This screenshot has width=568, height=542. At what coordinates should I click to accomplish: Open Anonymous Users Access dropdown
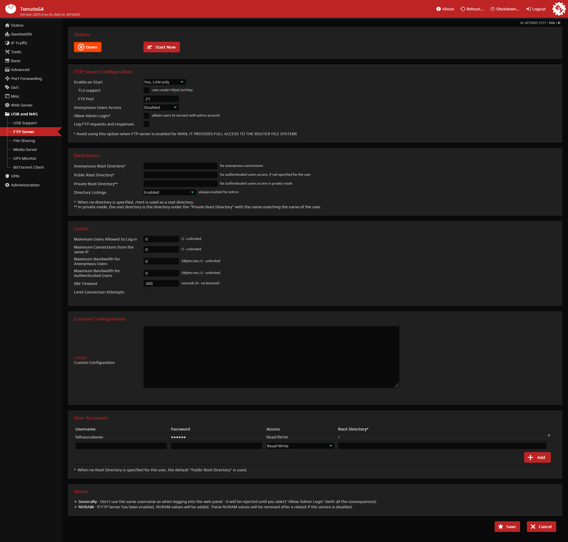pyautogui.click(x=161, y=108)
